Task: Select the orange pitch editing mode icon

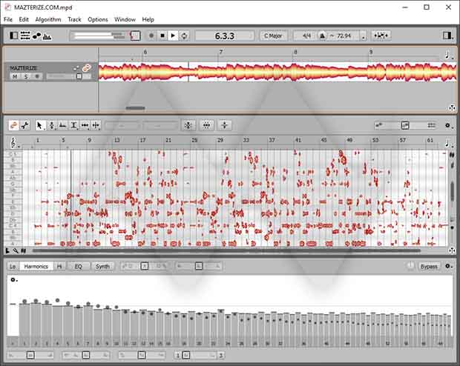Action: coord(13,125)
